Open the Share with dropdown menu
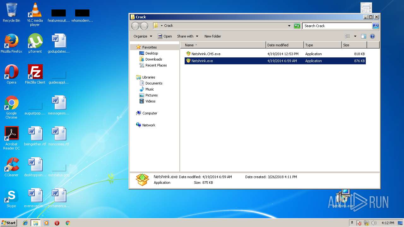This screenshot has height=227, width=404. (187, 36)
